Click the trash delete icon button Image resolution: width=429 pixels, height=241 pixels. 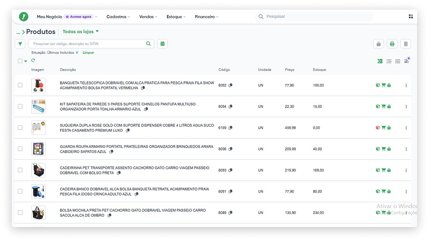tap(406, 44)
